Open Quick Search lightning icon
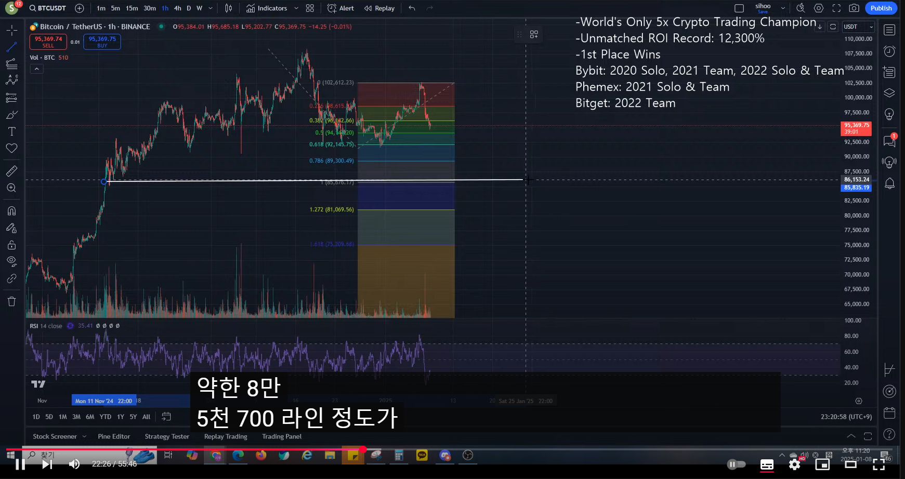 (801, 8)
